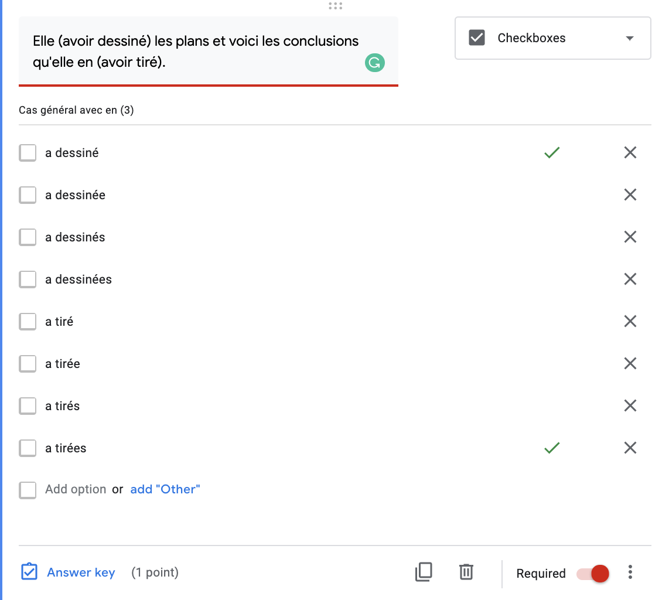Open the Checkboxes question type dropdown
Screen dimensions: 669x600
click(x=552, y=38)
